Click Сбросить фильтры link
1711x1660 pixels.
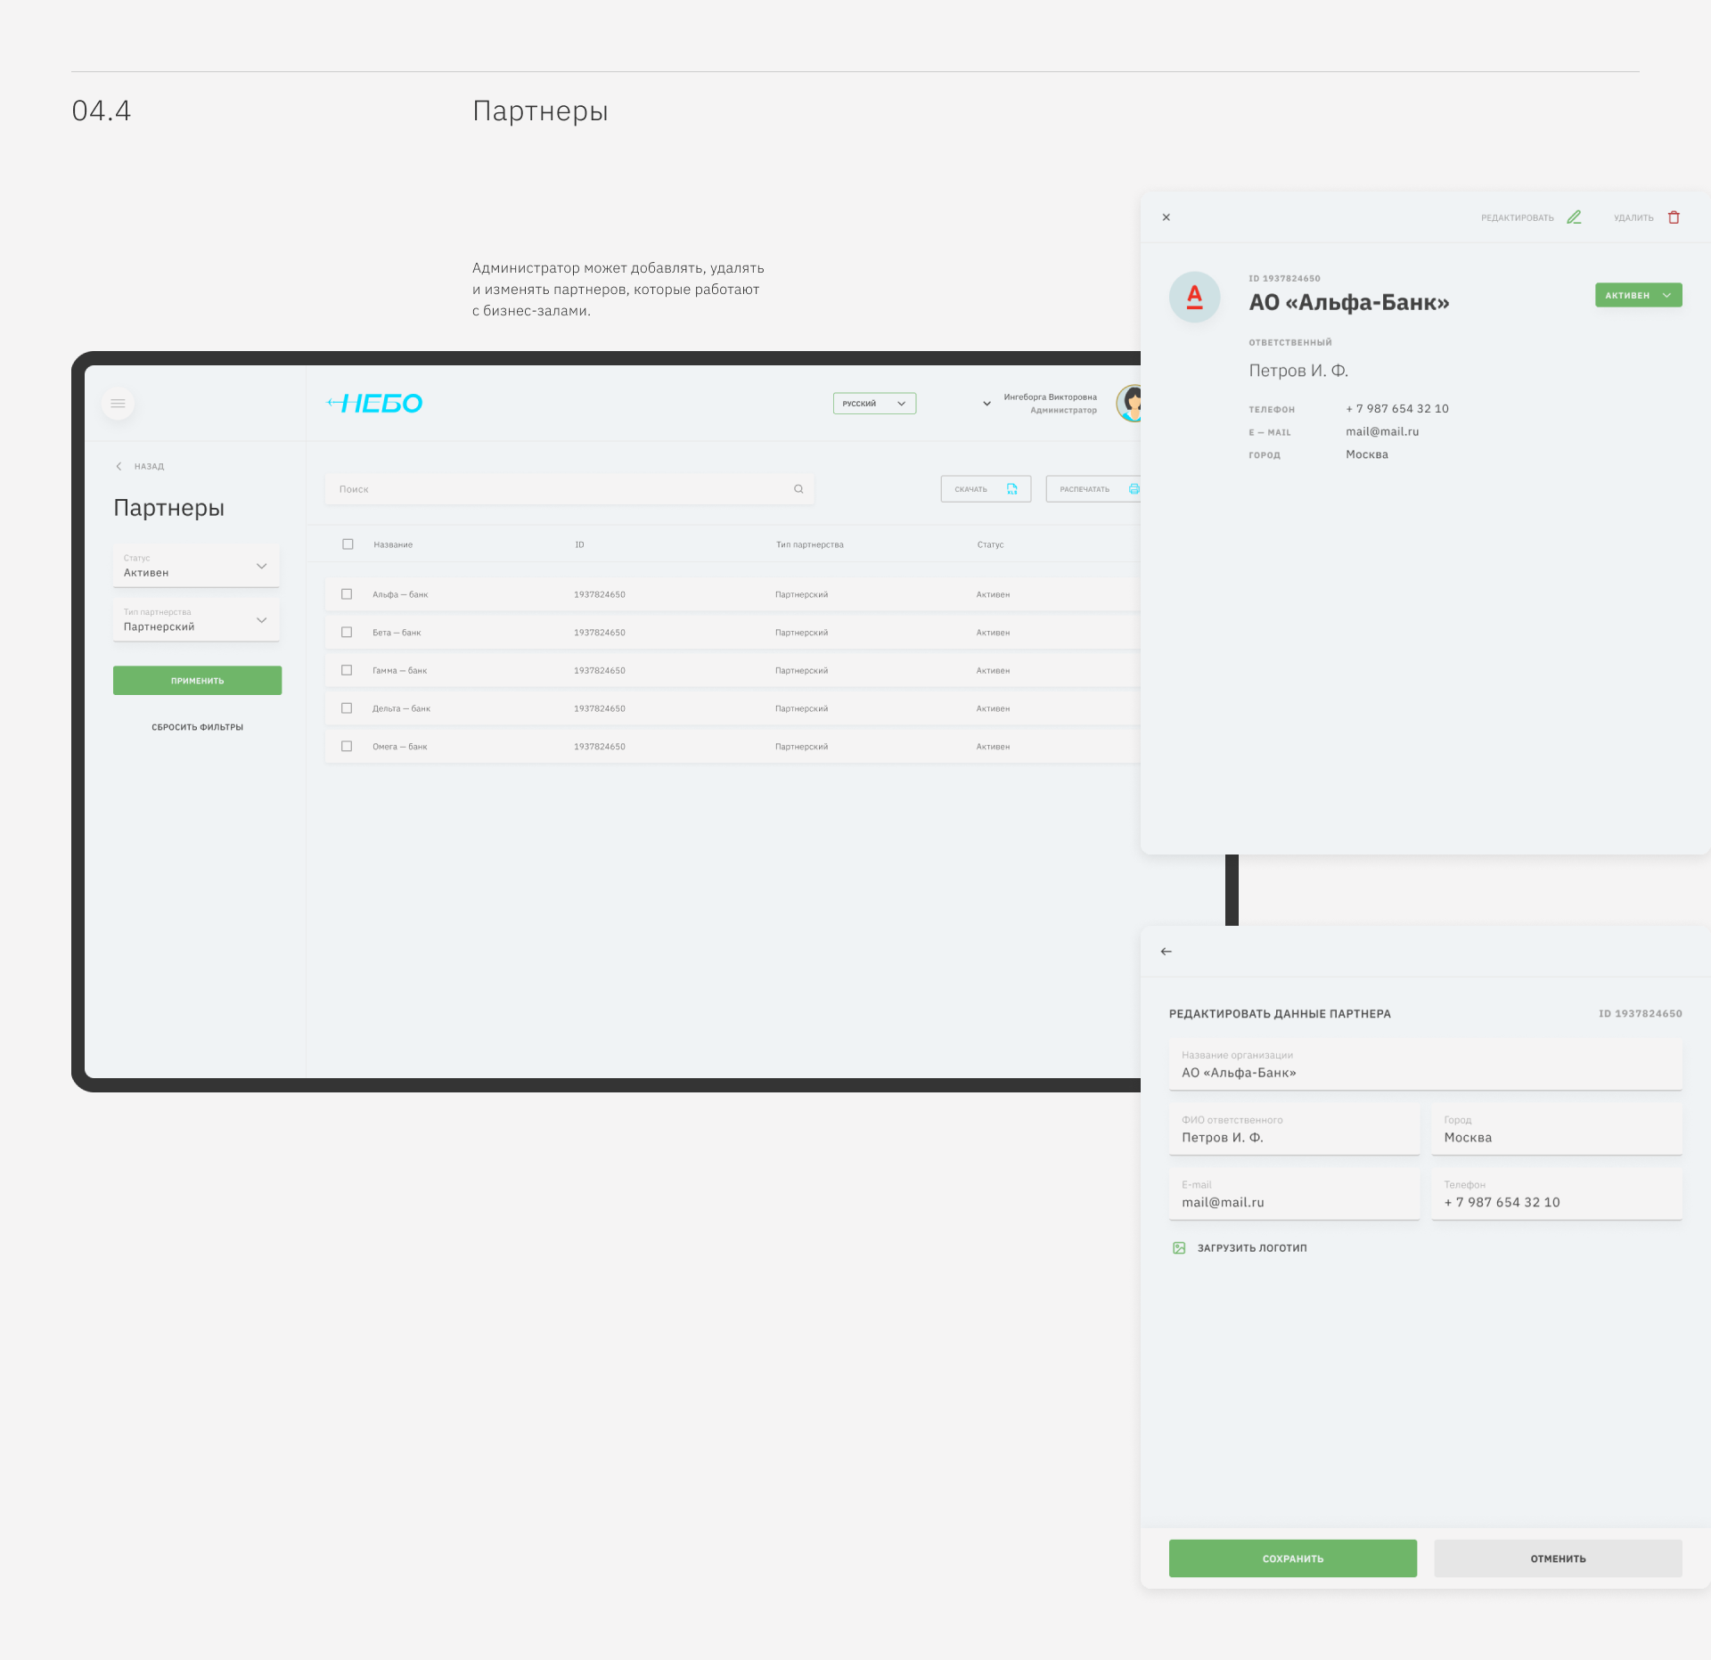point(197,727)
